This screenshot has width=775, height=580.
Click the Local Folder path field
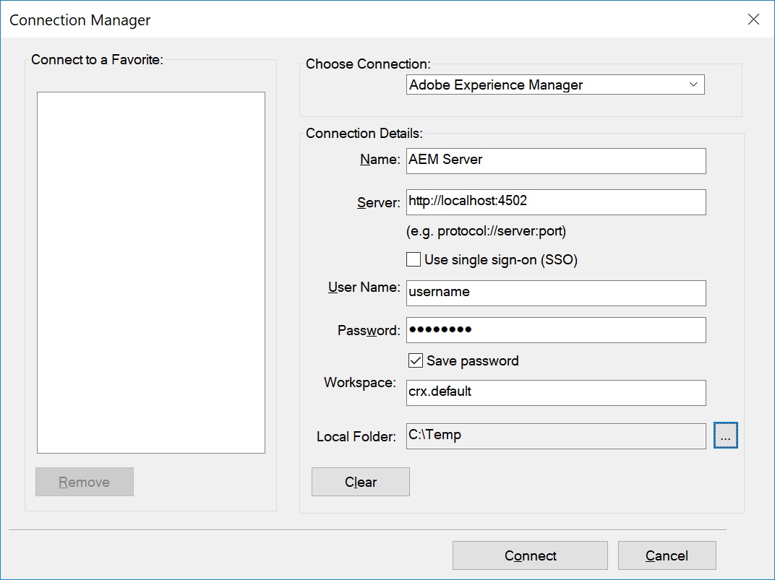pyautogui.click(x=555, y=436)
